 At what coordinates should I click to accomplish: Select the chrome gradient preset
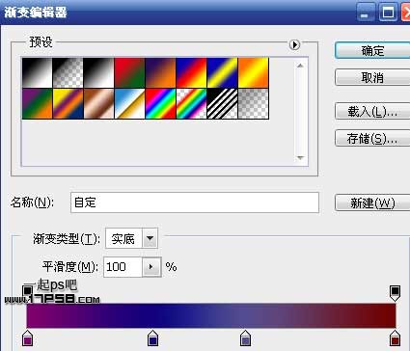(x=129, y=103)
